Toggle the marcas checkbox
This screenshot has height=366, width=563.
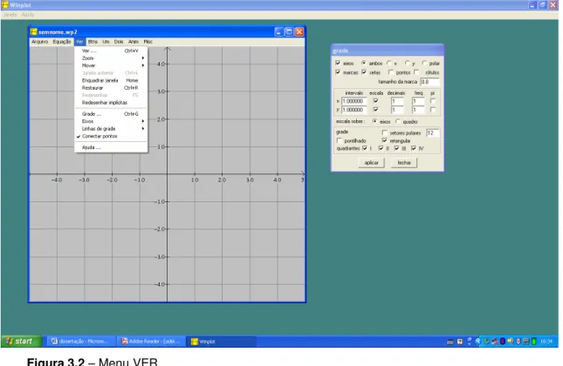tap(338, 72)
